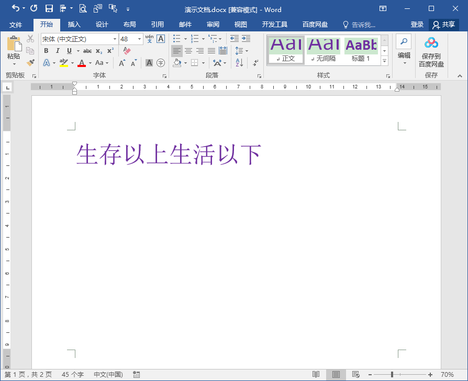Open the Phonetic Guide (拼音指南) tool

pos(148,38)
